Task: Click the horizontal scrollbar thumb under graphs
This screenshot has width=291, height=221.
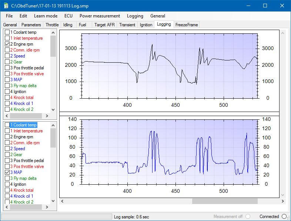Action: coord(224,201)
